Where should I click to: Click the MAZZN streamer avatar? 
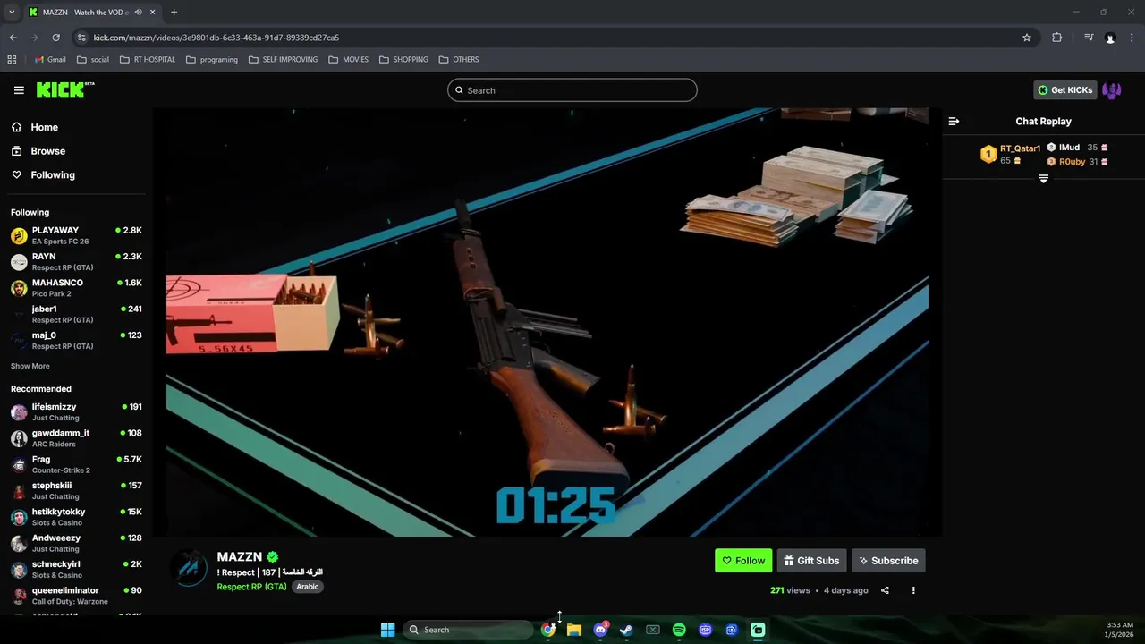tap(190, 569)
